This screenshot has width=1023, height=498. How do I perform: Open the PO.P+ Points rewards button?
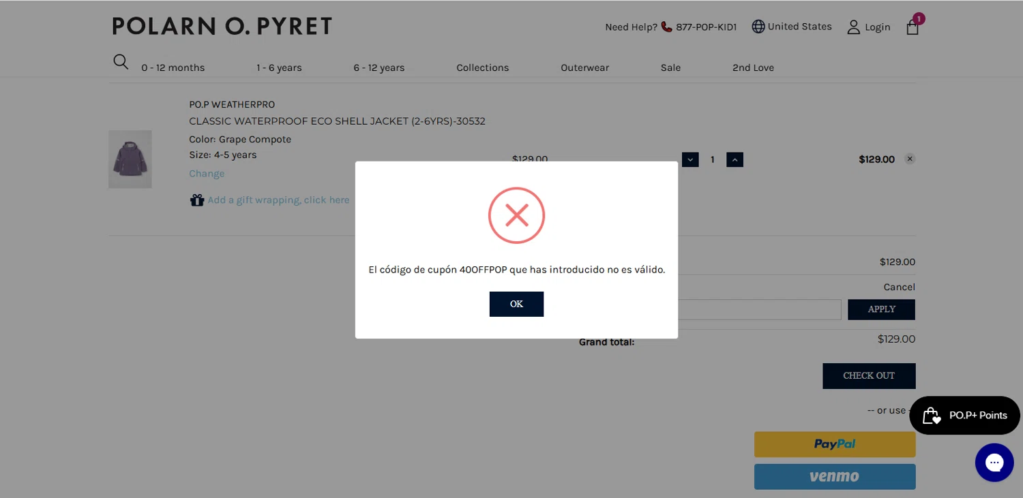click(x=964, y=416)
